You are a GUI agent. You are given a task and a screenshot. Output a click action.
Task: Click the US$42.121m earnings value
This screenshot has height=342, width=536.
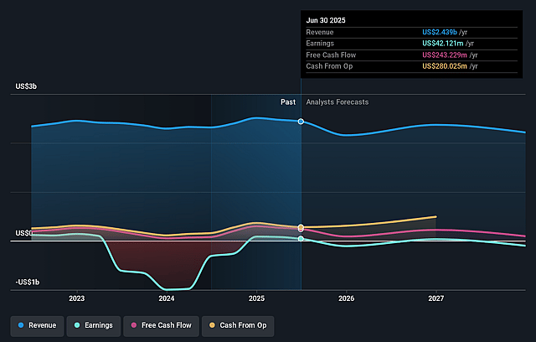(x=443, y=44)
